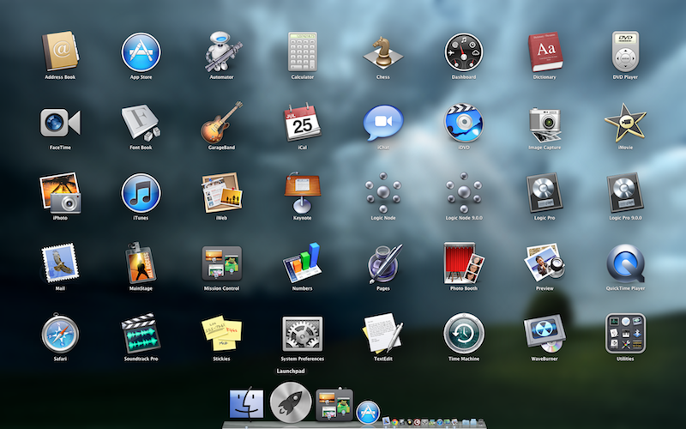Launch TextEdit
The height and width of the screenshot is (429, 686).
point(382,333)
